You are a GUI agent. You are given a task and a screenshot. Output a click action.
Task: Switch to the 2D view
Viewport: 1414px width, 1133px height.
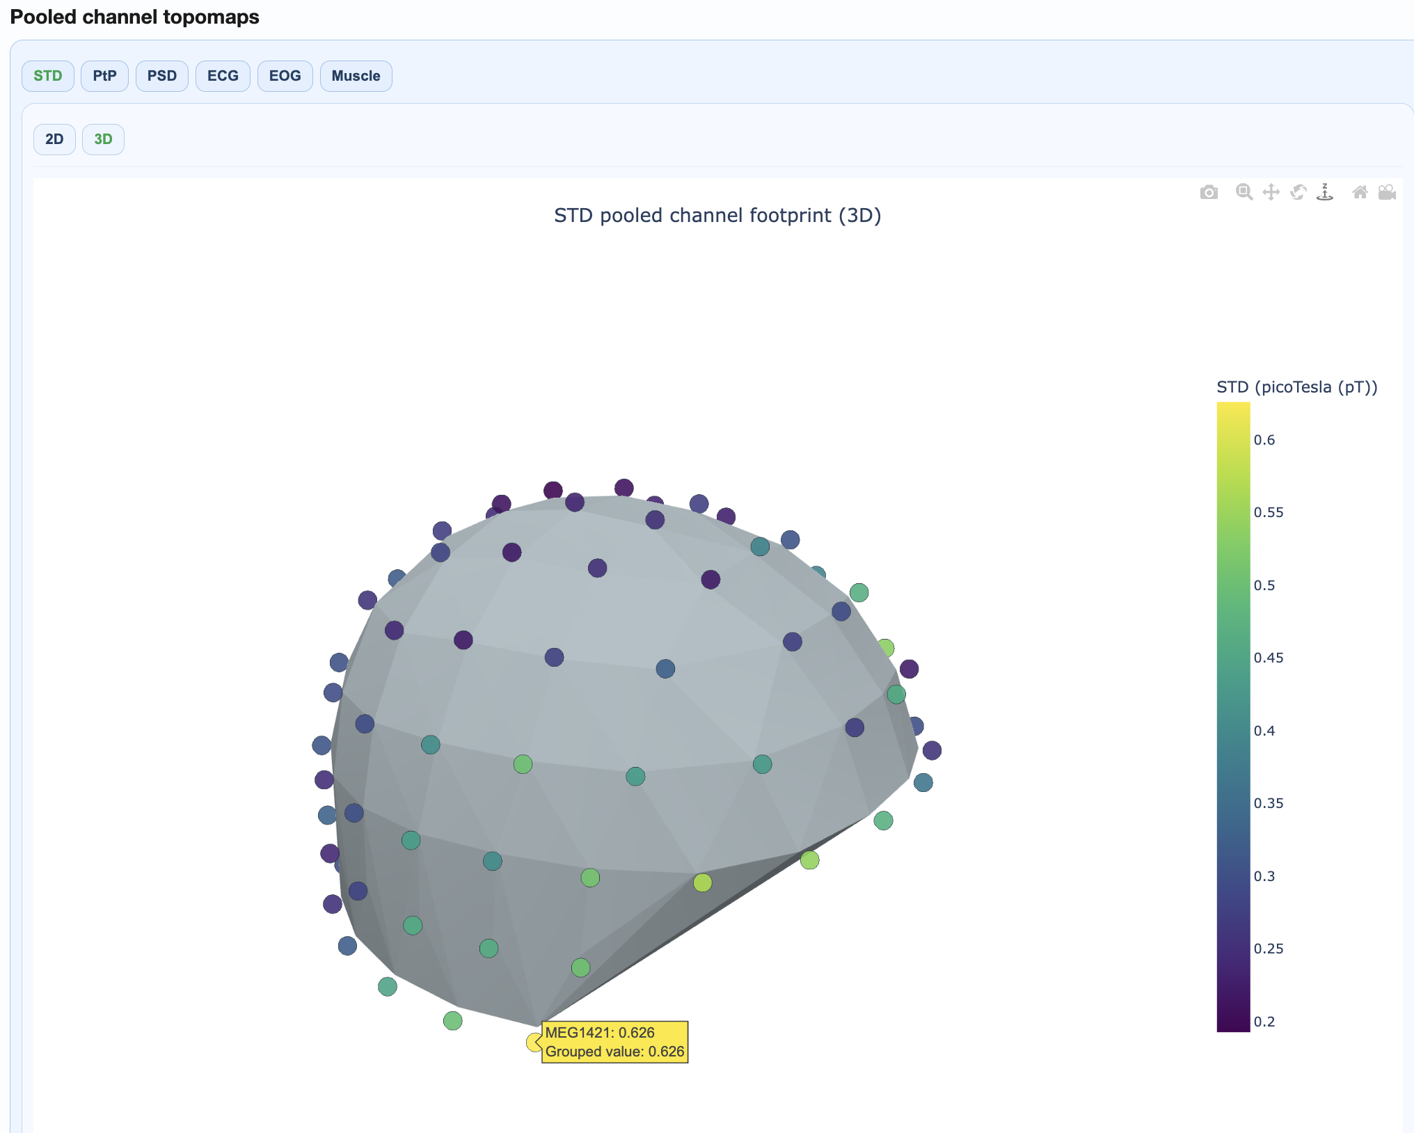tap(54, 139)
